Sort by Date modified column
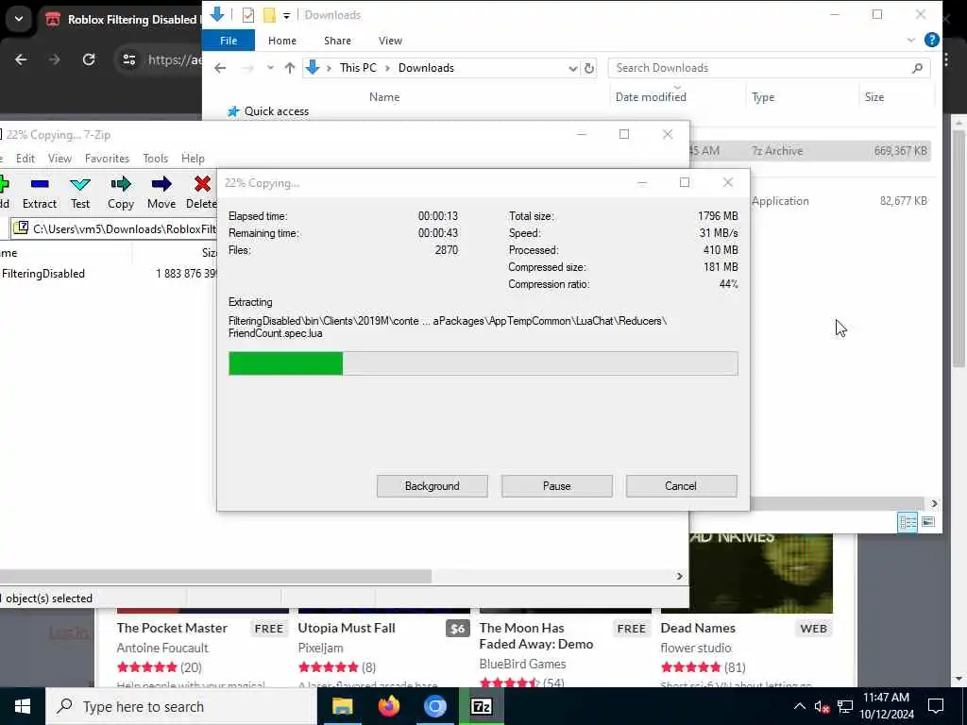 (651, 97)
